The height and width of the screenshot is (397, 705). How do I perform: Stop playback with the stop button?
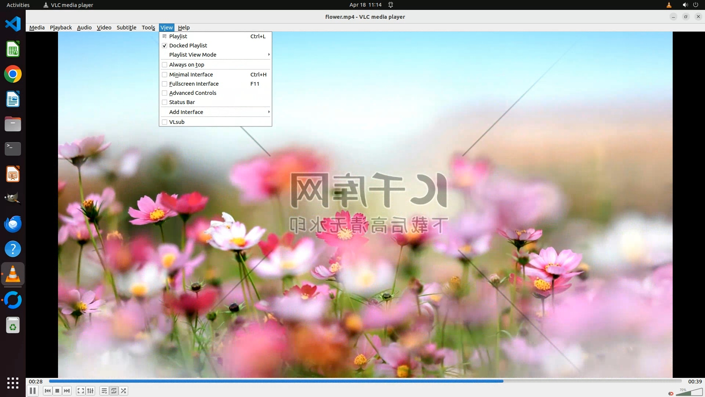pos(57,391)
